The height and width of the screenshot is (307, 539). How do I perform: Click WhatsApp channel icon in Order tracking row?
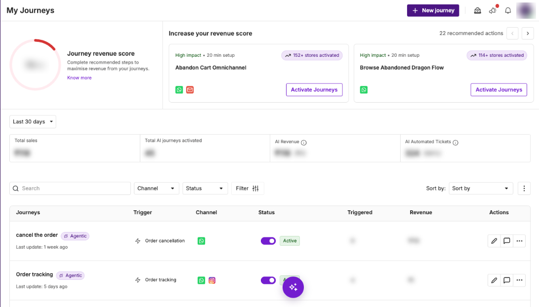pyautogui.click(x=202, y=280)
